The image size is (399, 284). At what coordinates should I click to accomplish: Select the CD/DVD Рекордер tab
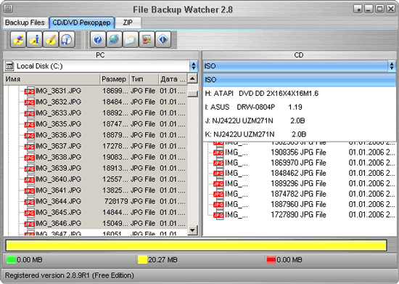point(82,23)
